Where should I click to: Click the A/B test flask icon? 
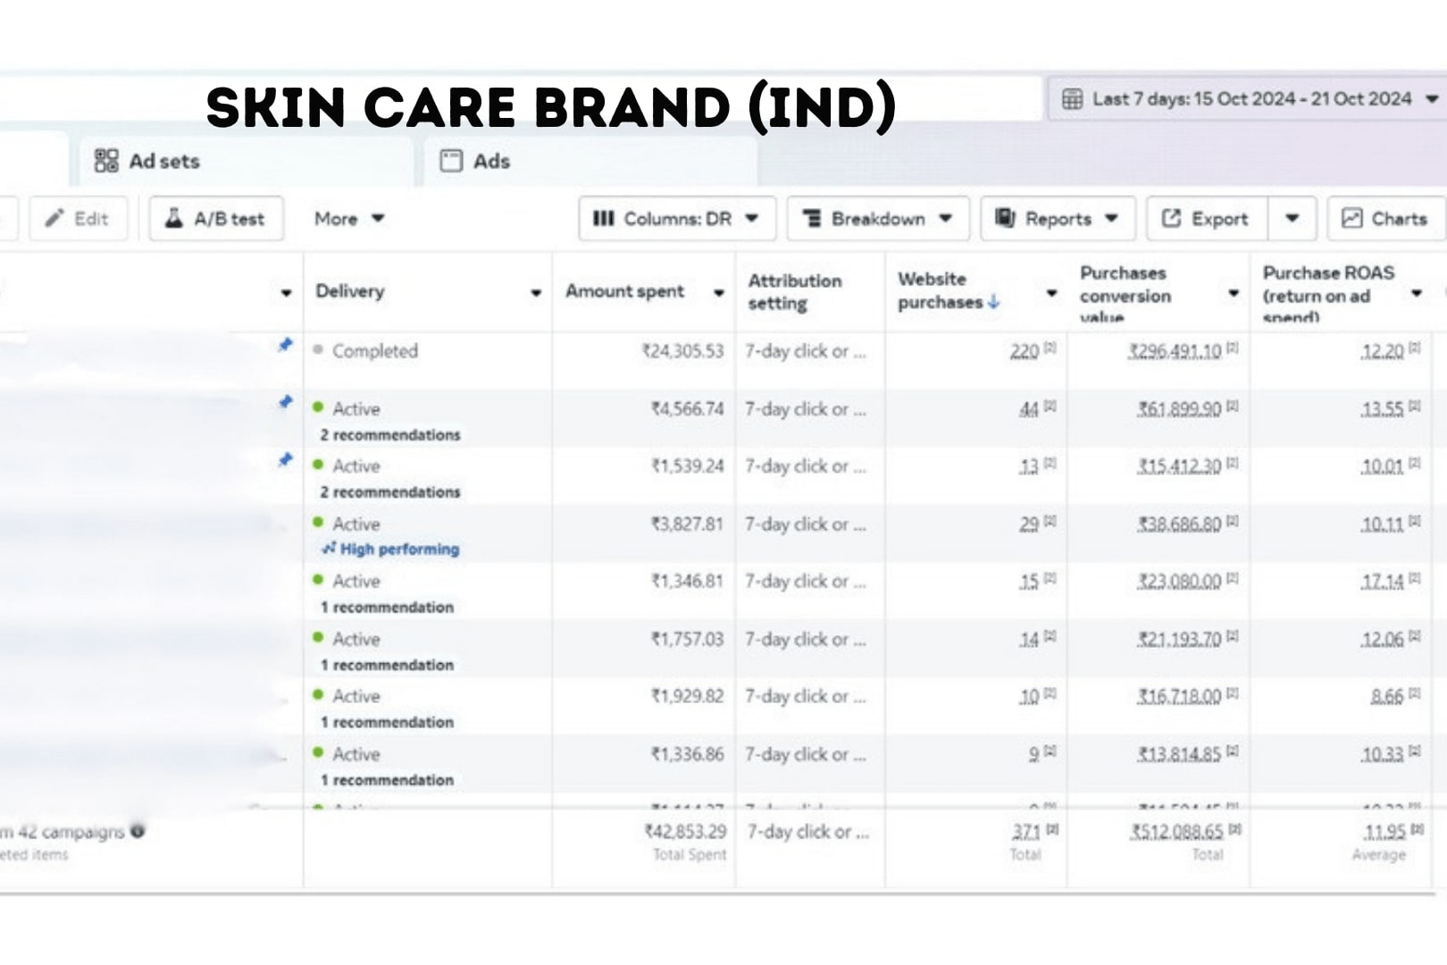tap(174, 218)
